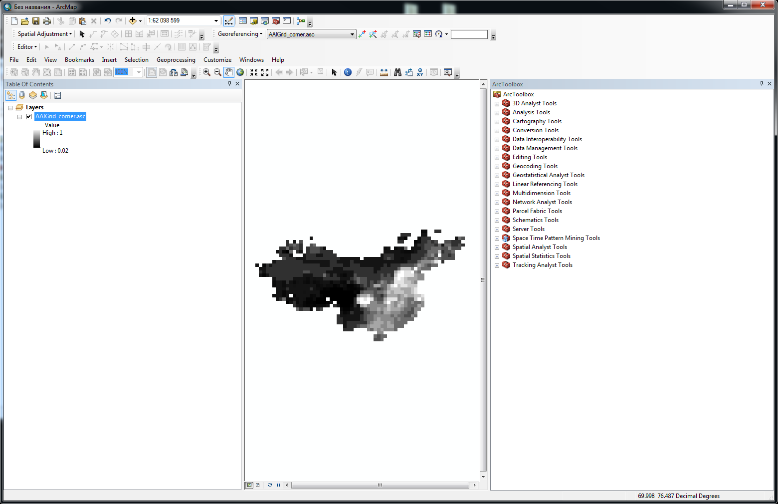Click the Go To XY tool

pyautogui.click(x=420, y=72)
